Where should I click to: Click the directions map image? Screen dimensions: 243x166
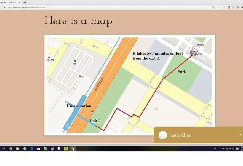pos(130,85)
